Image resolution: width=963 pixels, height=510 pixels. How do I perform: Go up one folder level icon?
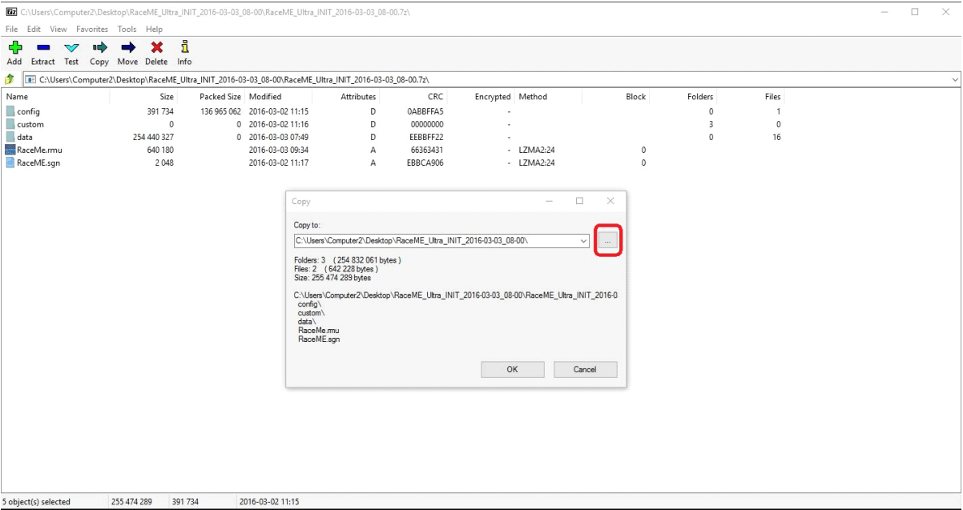pos(10,79)
